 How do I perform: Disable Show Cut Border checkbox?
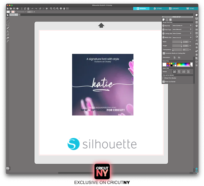coord(164,82)
